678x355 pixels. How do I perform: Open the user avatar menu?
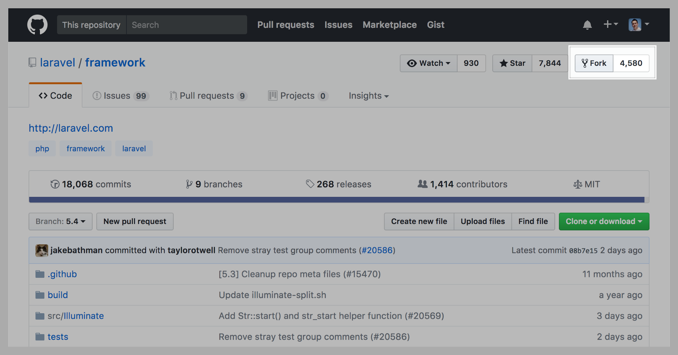[x=639, y=24]
